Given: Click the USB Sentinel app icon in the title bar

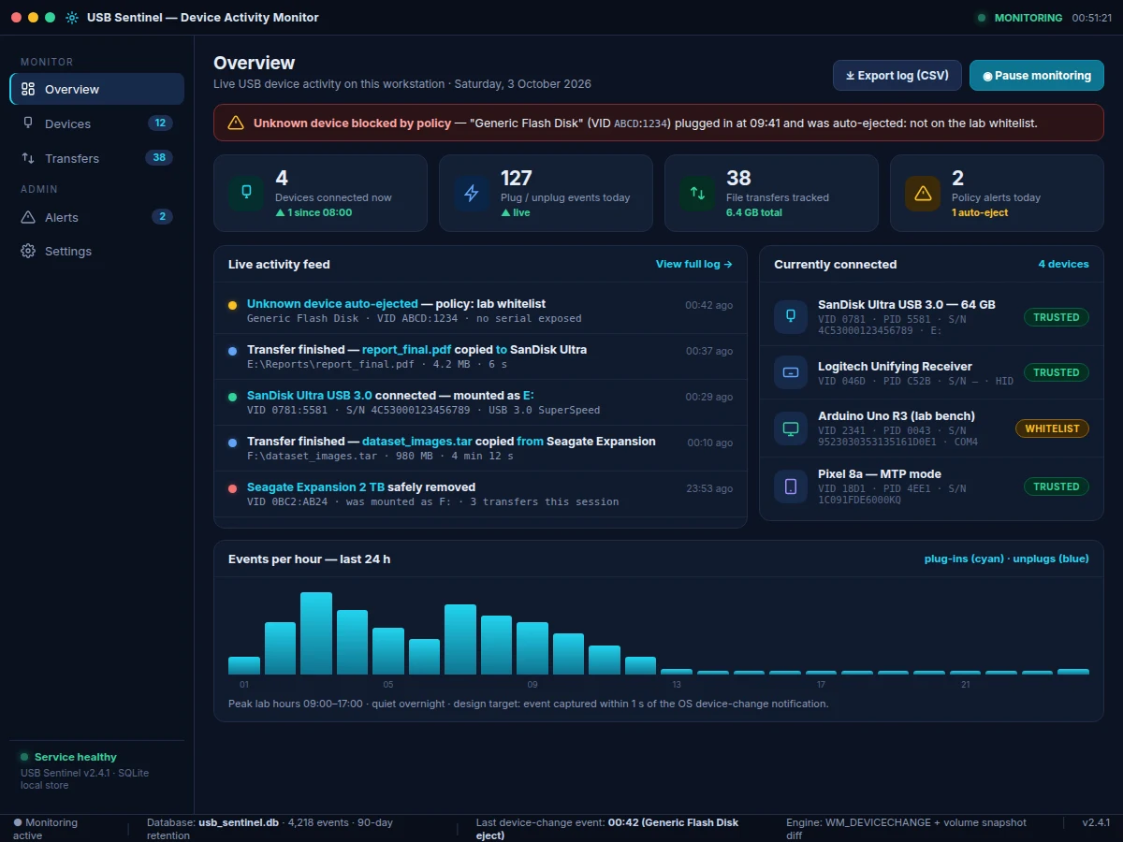Looking at the screenshot, I should point(72,18).
